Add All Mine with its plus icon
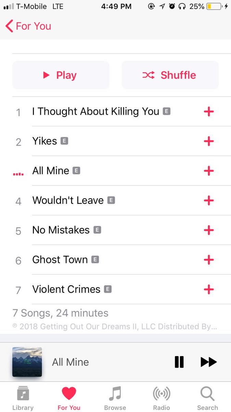The width and height of the screenshot is (231, 412). pos(209,171)
